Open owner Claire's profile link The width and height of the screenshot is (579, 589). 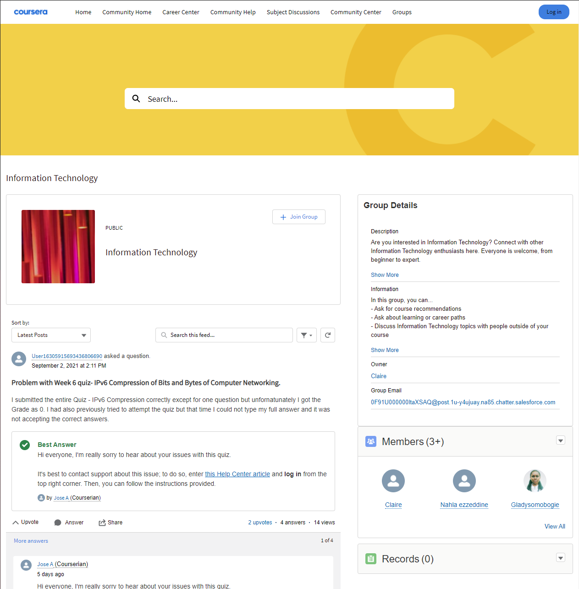(379, 376)
